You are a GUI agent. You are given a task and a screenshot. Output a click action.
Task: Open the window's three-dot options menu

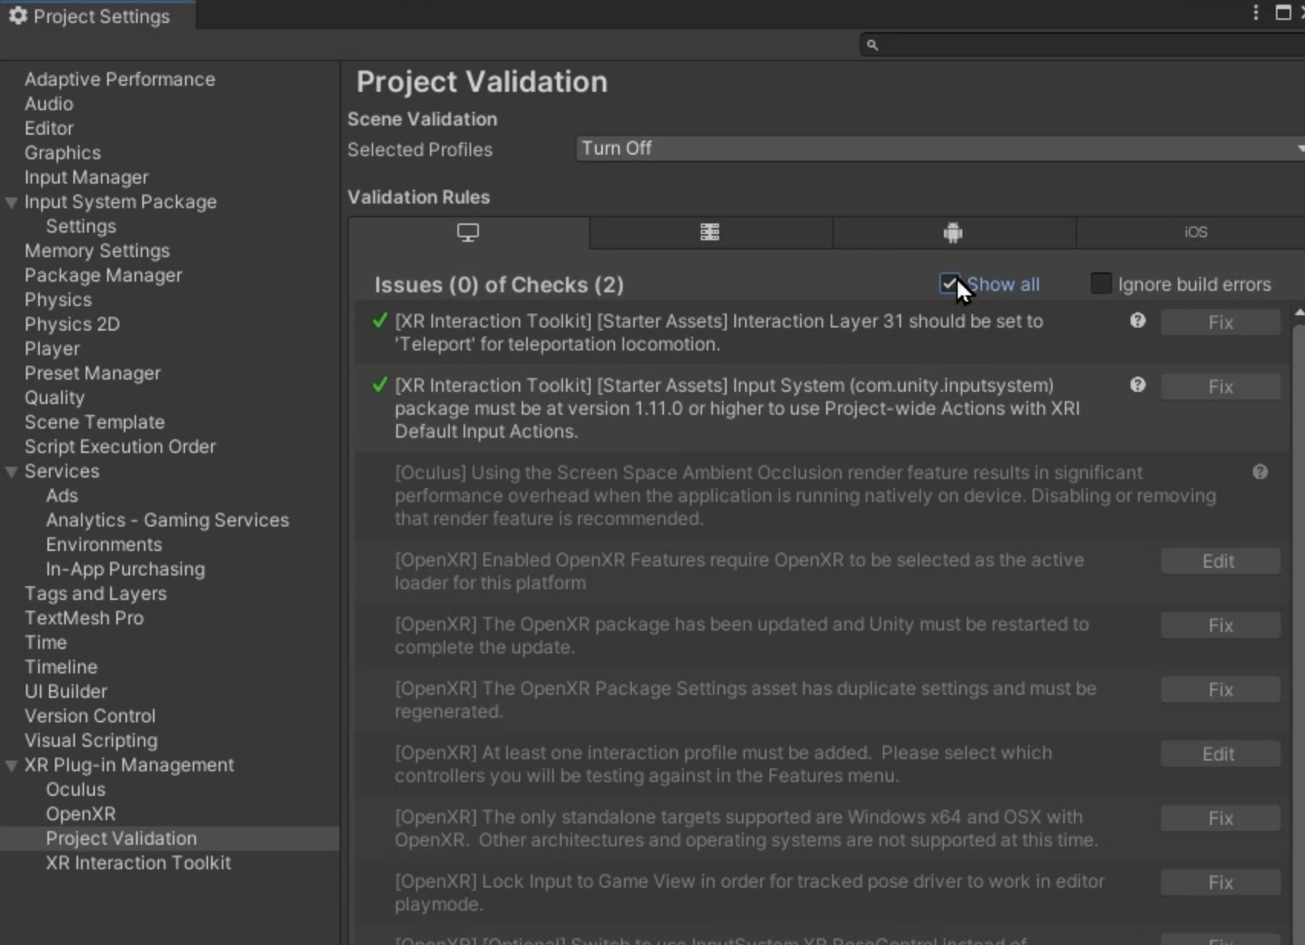point(1255,13)
